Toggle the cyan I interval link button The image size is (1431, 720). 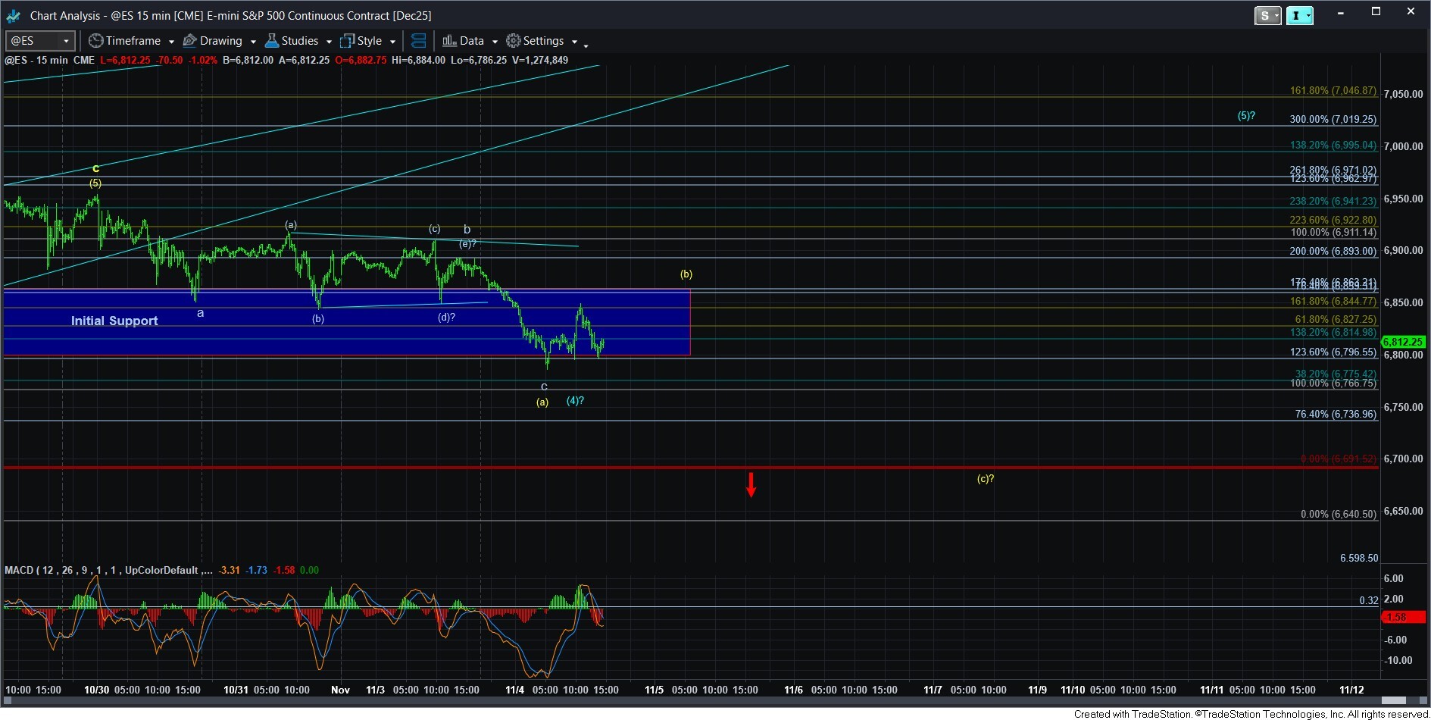(1296, 15)
